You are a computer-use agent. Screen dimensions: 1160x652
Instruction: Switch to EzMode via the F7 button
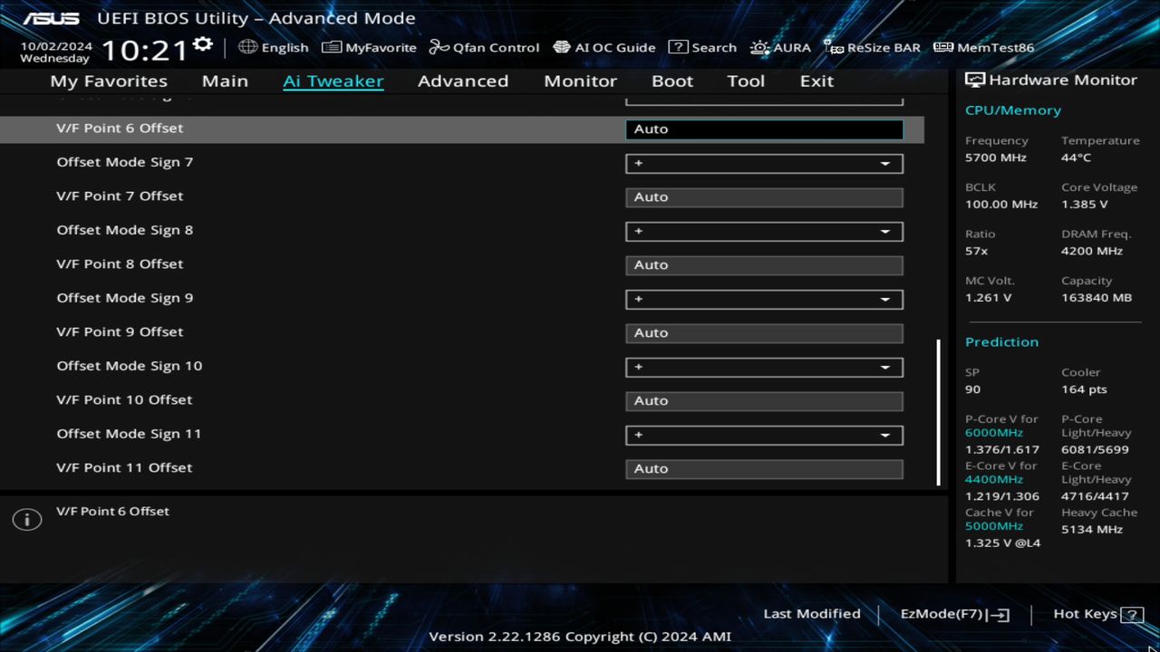pyautogui.click(x=952, y=613)
